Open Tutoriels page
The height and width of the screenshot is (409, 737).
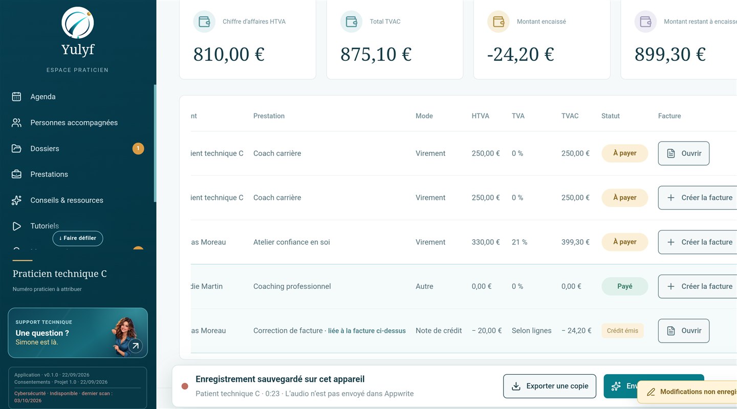[x=45, y=226]
